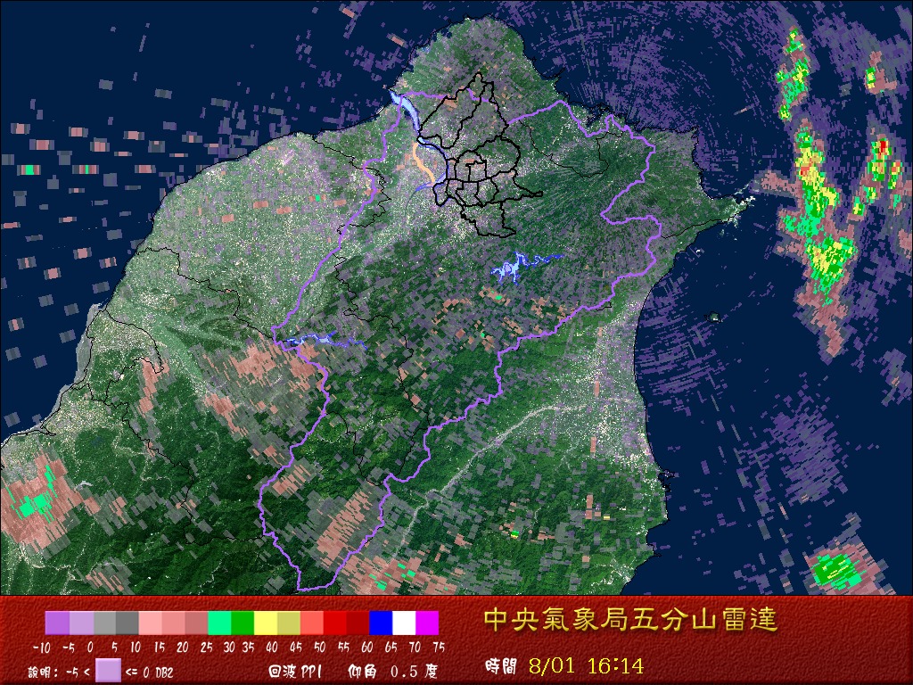
Task: Click the 8/01 16:14 timestamp
Action: [x=587, y=665]
